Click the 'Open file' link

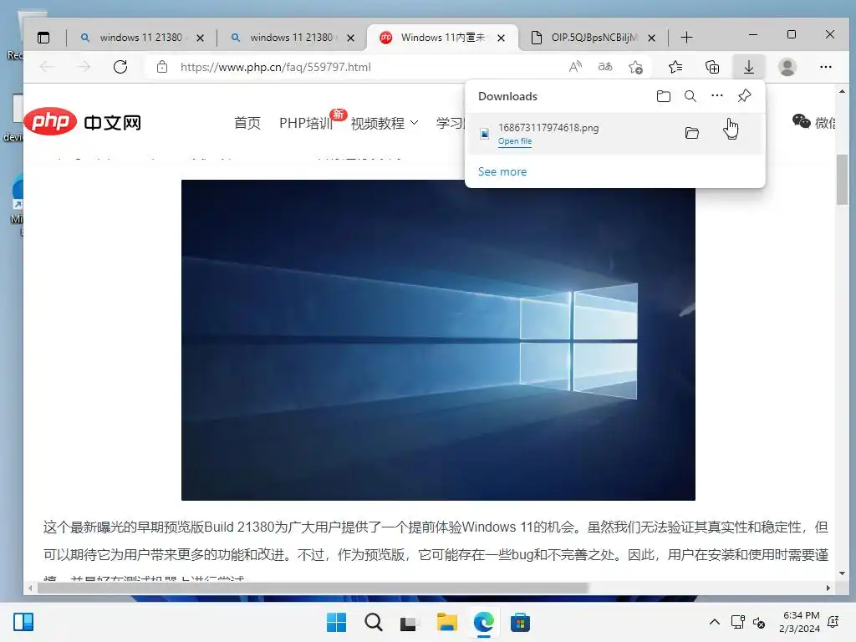(x=514, y=140)
